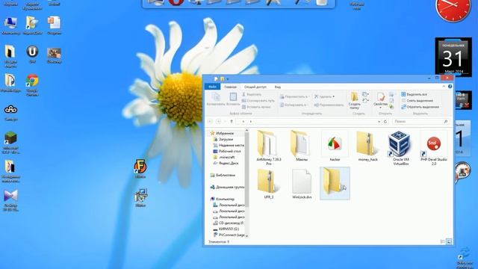Open the Properties dropdown arrow
This screenshot has height=269, width=478.
coord(380,108)
